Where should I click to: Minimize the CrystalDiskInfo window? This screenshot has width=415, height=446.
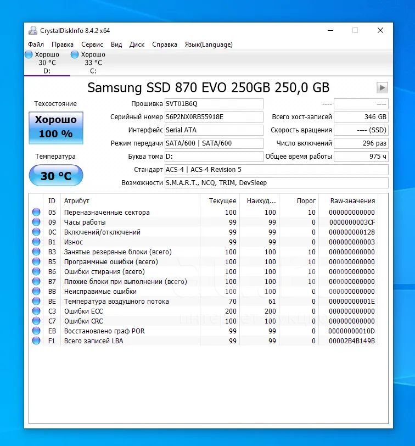tap(330, 30)
